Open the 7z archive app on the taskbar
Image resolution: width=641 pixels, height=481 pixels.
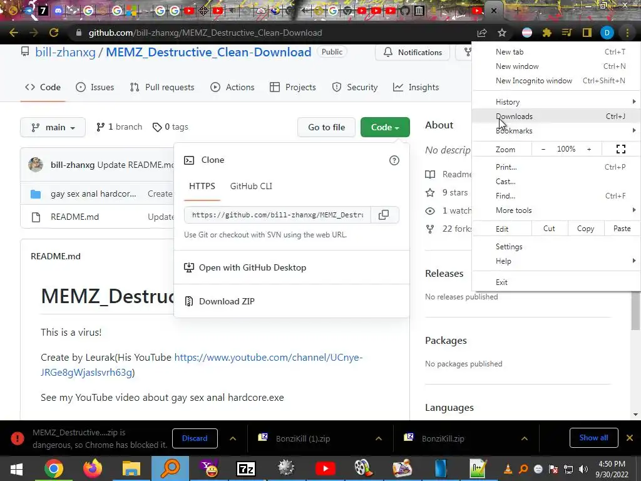click(x=245, y=468)
